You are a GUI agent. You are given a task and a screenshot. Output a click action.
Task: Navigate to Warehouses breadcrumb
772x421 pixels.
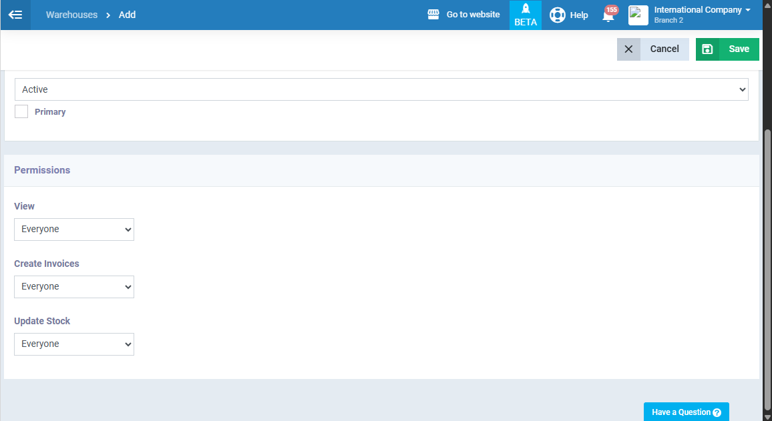[71, 15]
